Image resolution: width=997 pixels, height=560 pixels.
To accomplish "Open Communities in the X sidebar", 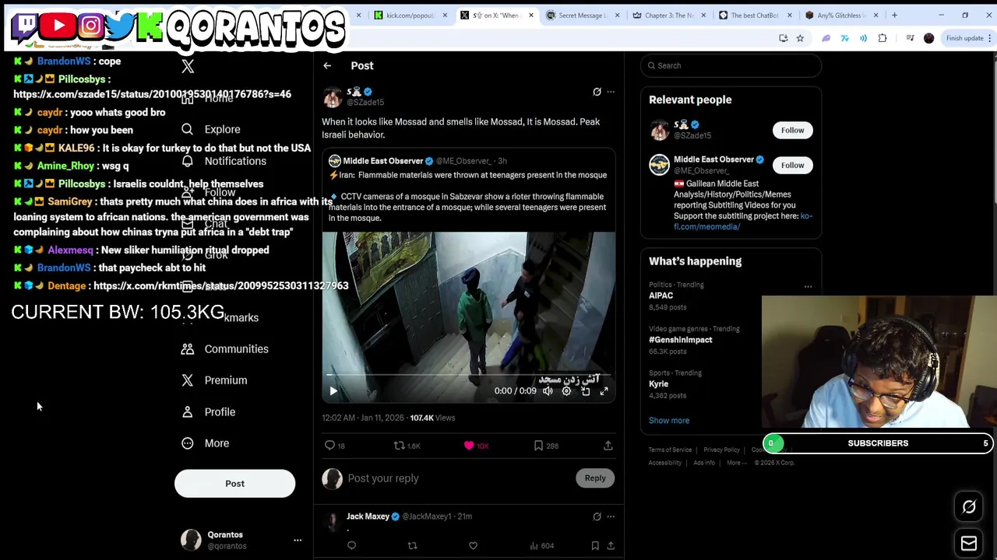I will click(x=236, y=349).
